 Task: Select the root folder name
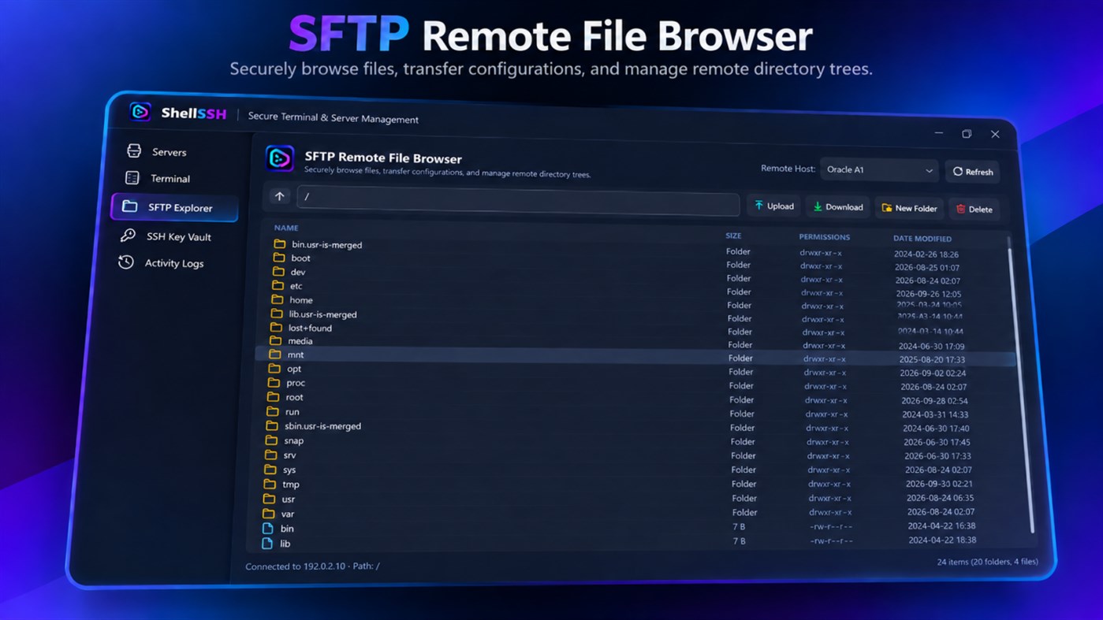[x=294, y=397]
